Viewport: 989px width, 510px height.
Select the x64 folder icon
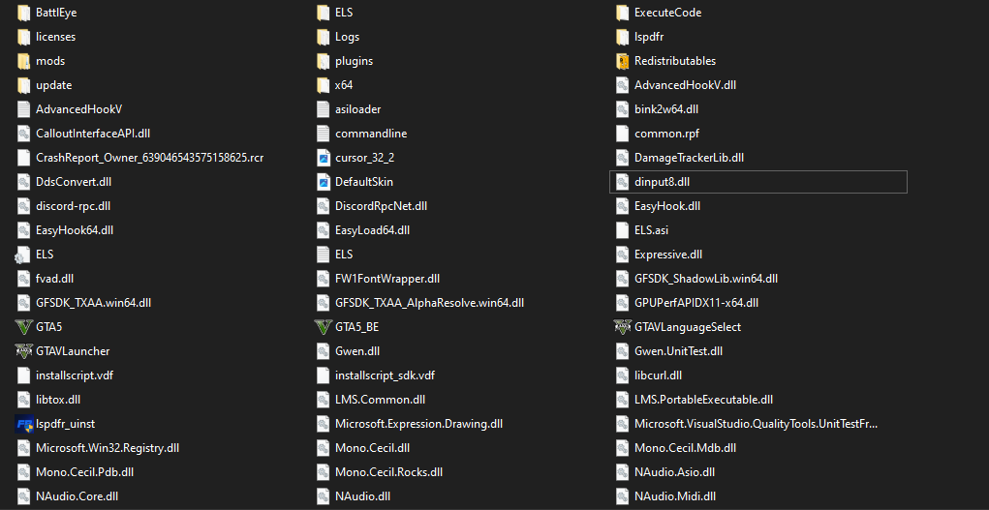click(x=323, y=85)
